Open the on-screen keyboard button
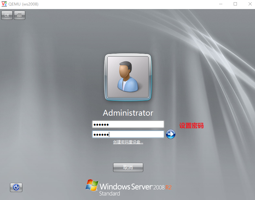Screen dimensions: 255x200 tap(19, 15)
